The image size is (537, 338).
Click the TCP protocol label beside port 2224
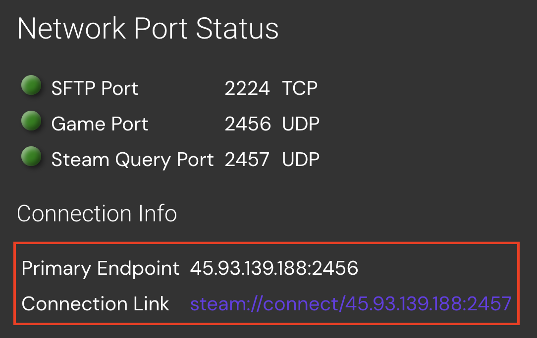pos(300,88)
